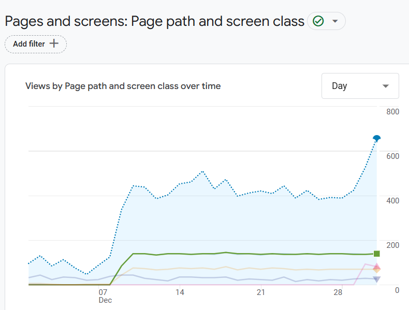
Task: Click the 07 Dec date label on the axis
Action: (x=105, y=296)
